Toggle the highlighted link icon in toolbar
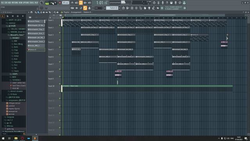This screenshot has width=250, height=141. [x=85, y=8]
